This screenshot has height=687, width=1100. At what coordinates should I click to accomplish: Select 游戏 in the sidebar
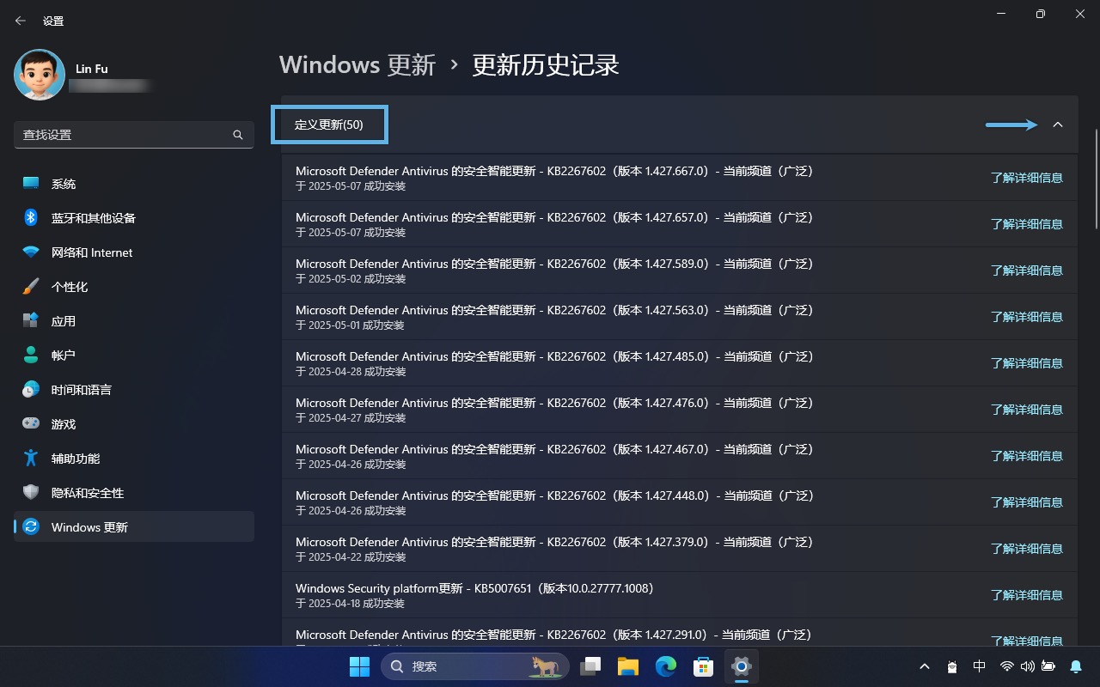134,424
